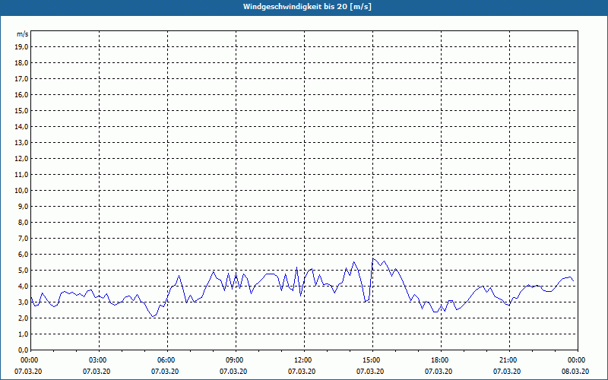Select the 3,0 y-axis label
The image size is (608, 380).
[x=24, y=302]
